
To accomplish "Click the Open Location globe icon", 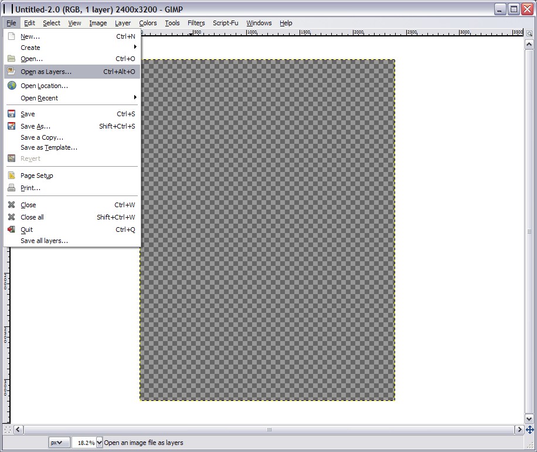I will tap(11, 86).
